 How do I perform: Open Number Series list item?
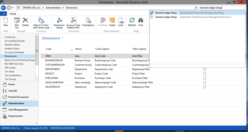point(12,45)
